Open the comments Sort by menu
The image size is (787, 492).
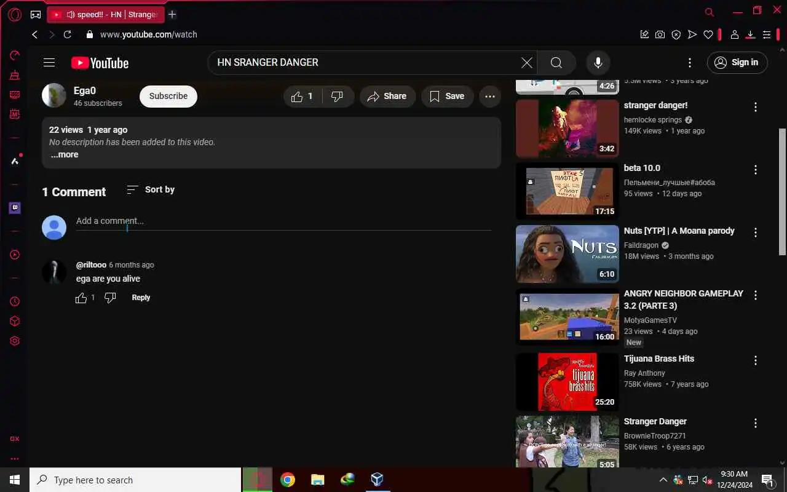pos(151,189)
